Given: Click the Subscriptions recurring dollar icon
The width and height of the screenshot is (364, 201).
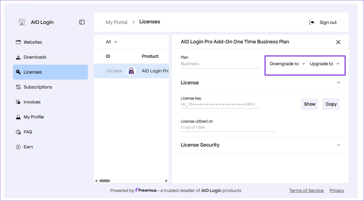Looking at the screenshot, I should pos(18,87).
